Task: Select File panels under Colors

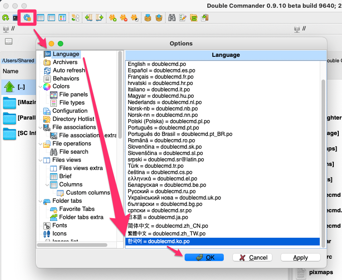Action: (x=74, y=95)
